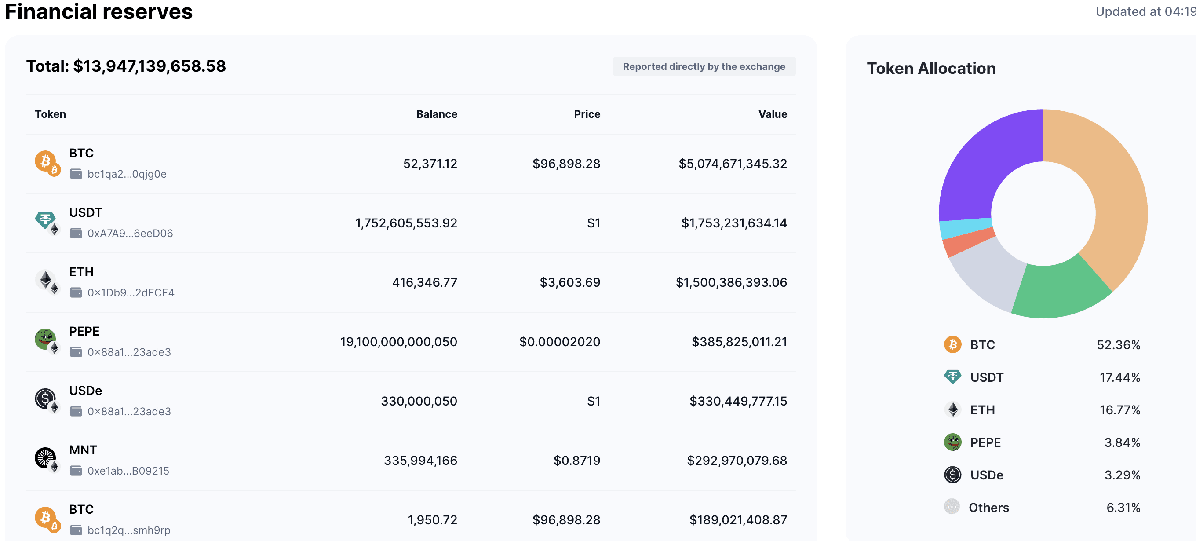
Task: Select the cyan donut chart segment
Action: (965, 227)
